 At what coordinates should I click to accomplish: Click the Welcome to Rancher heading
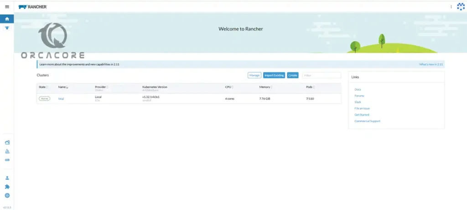pos(241,29)
